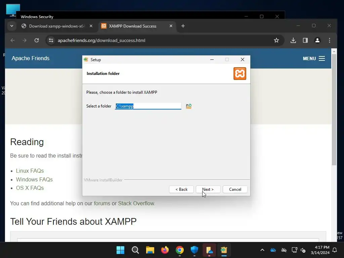Open the Windows Start menu
Viewport: 344px width, 258px height.
(x=121, y=250)
